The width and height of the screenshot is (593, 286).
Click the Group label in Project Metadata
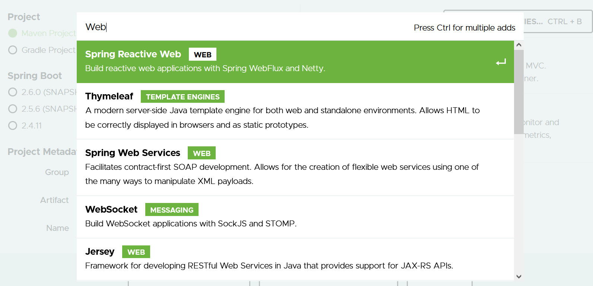[57, 172]
